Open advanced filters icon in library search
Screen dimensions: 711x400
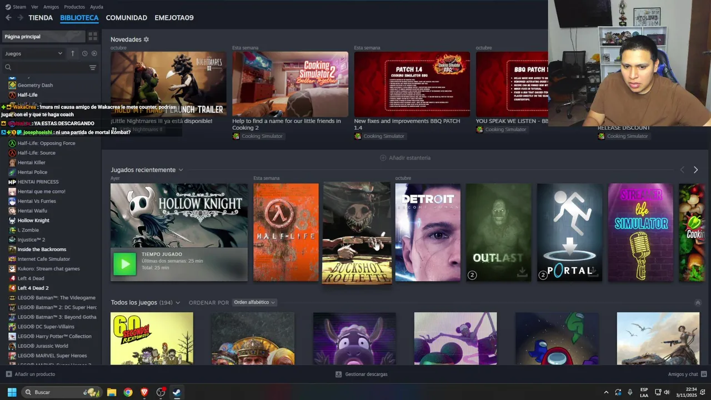coord(93,67)
